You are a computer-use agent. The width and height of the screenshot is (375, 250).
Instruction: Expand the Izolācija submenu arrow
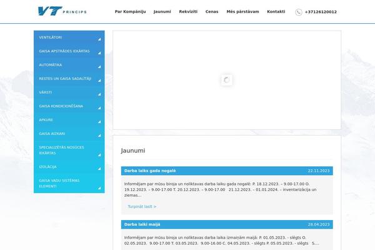pyautogui.click(x=99, y=169)
